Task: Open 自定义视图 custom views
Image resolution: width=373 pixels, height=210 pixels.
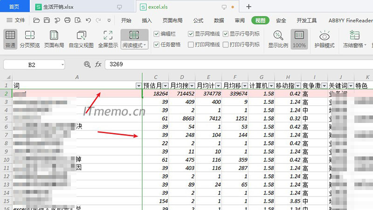Action: point(81,39)
